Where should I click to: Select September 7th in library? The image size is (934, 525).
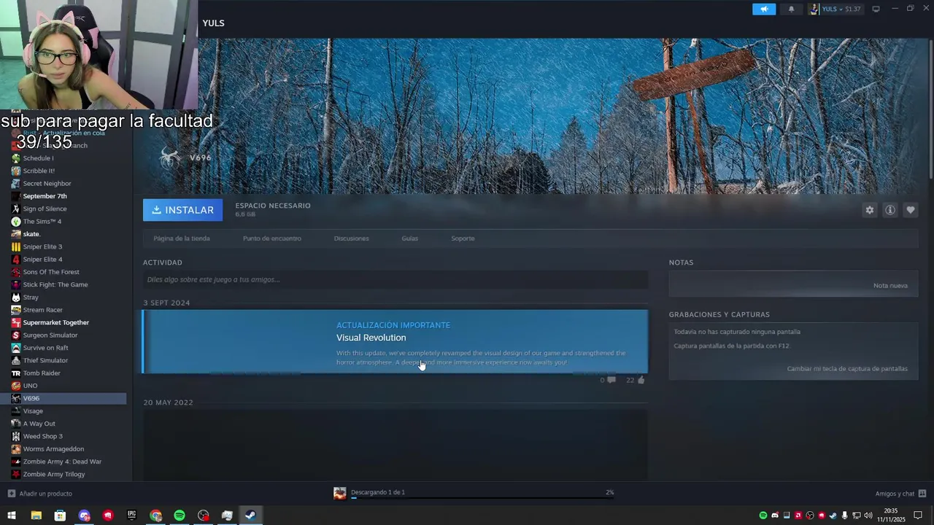click(x=45, y=196)
